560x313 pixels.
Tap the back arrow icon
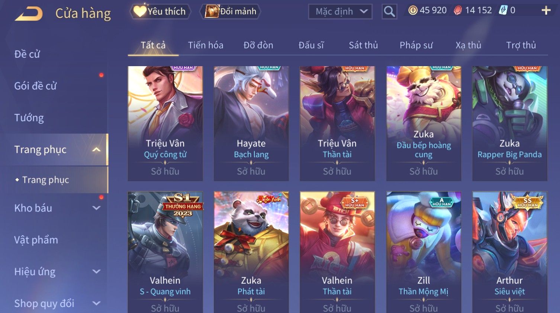29,14
